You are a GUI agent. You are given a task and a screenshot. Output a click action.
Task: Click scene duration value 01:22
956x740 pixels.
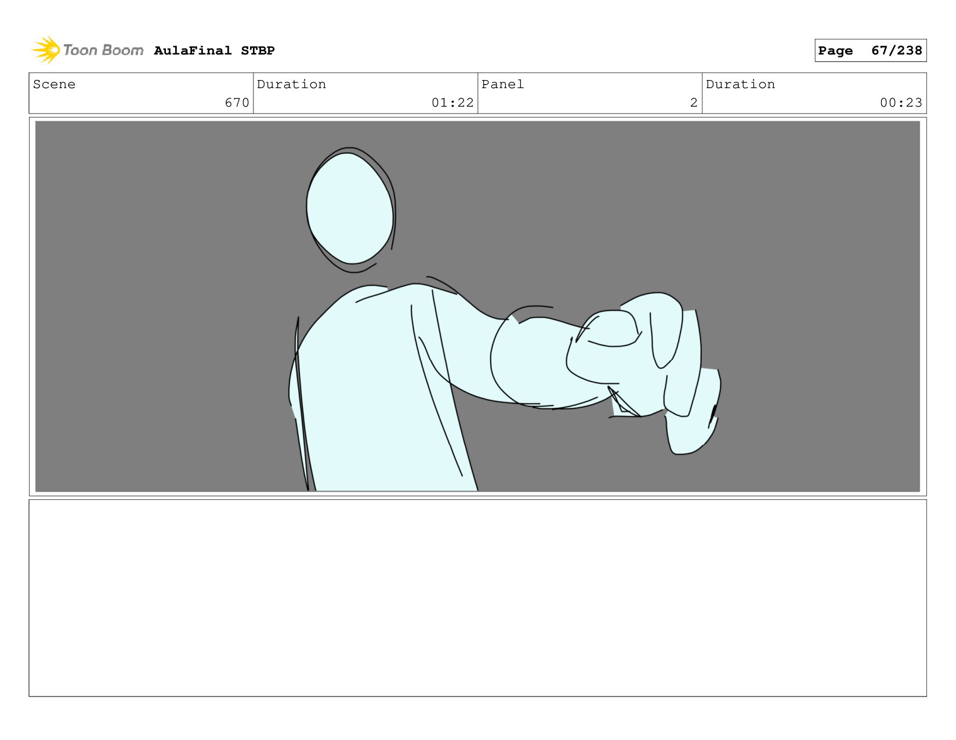tap(452, 103)
